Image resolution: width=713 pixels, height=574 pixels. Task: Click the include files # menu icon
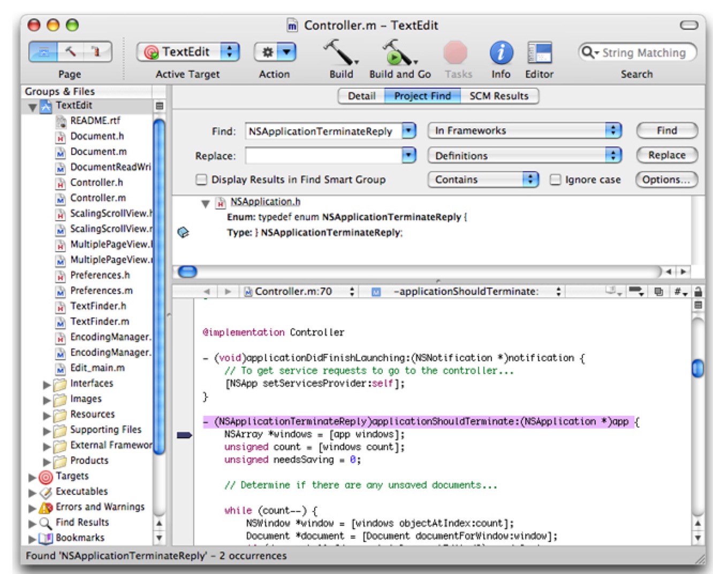[x=680, y=292]
